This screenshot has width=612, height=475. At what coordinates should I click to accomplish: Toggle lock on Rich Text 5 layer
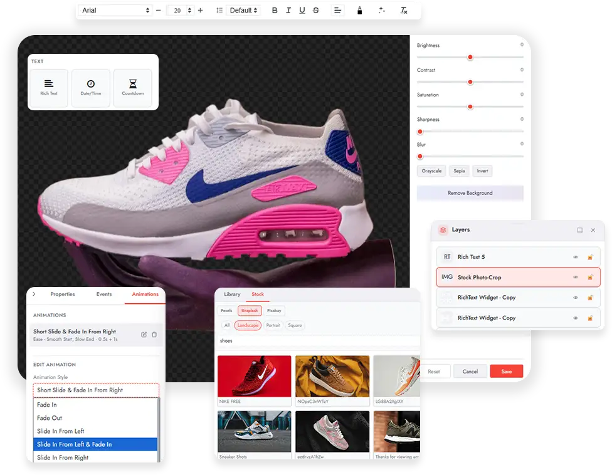pos(590,257)
